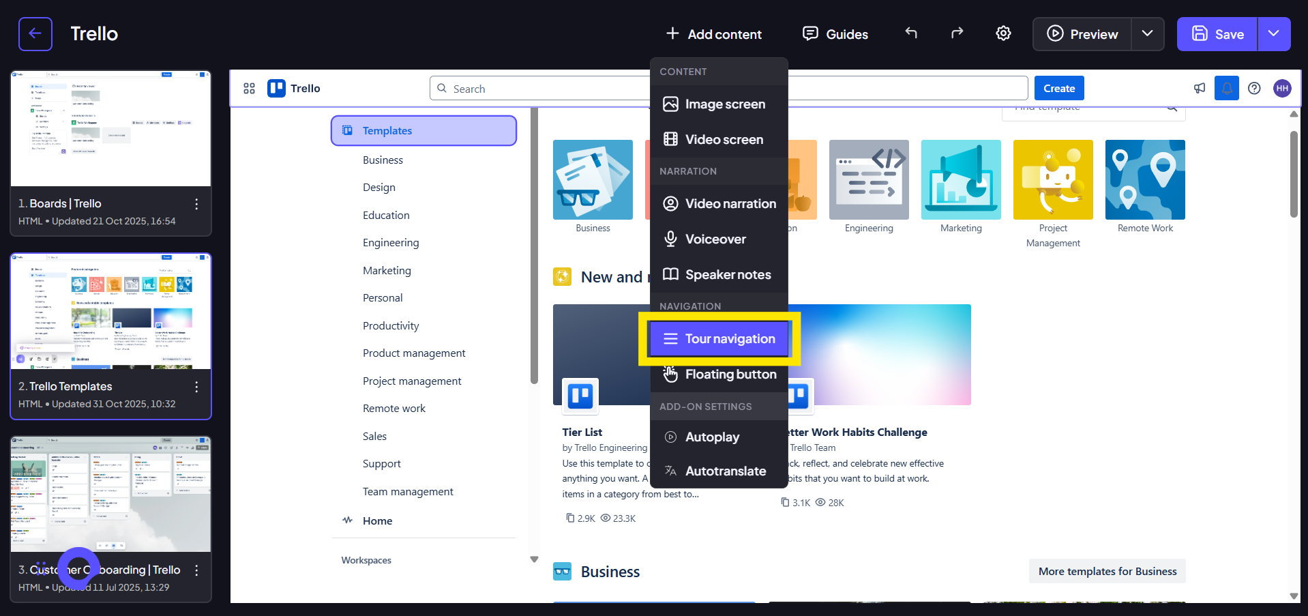Click the back arrow button beside Trello title
The height and width of the screenshot is (616, 1308).
coord(35,34)
